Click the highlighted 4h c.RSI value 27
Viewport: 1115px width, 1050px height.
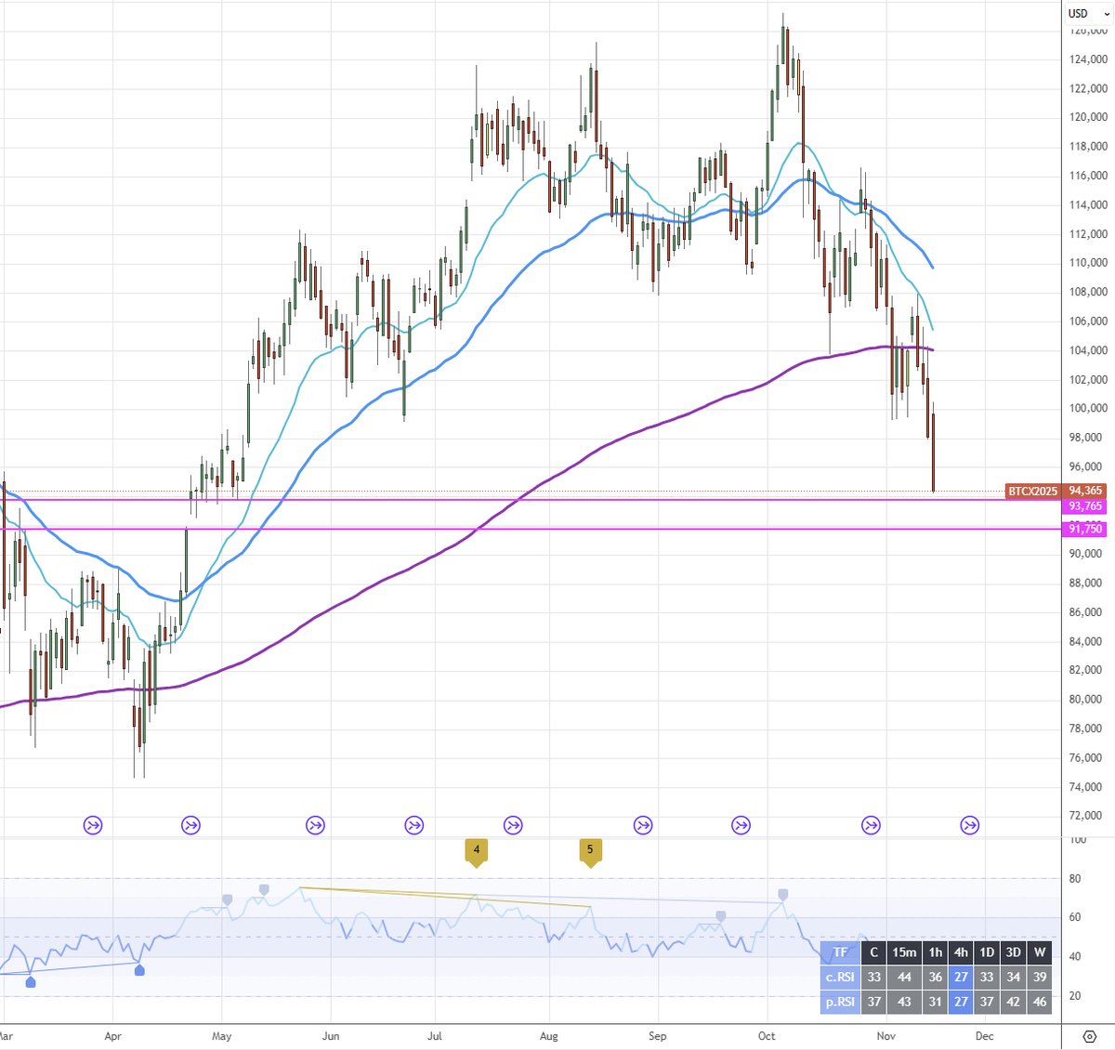coord(960,978)
